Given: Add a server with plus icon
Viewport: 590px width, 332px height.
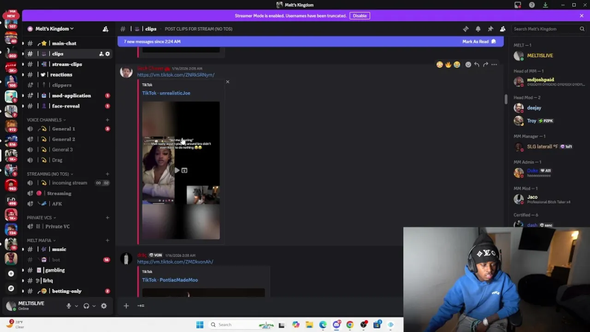Looking at the screenshot, I should pos(11,273).
